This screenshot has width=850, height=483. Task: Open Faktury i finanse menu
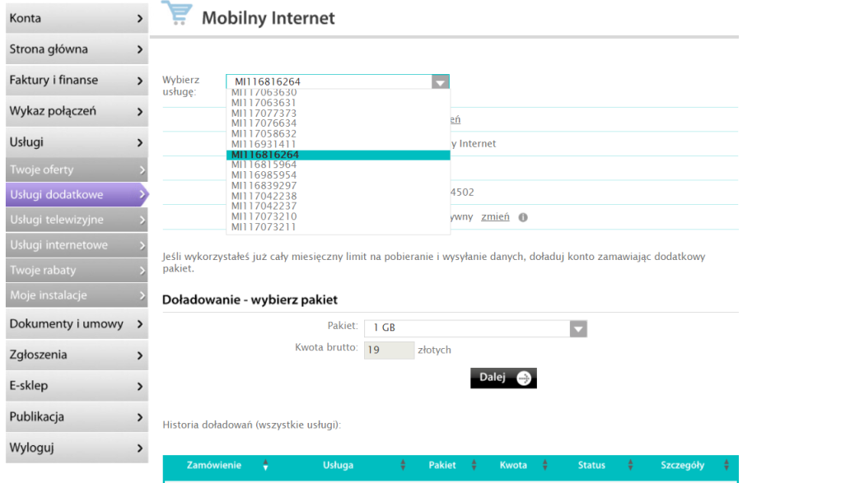[76, 80]
